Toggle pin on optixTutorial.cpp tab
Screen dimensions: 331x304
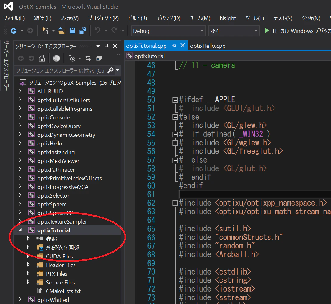point(174,46)
